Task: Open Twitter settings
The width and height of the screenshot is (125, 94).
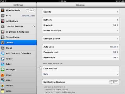Action: (x=18, y=59)
